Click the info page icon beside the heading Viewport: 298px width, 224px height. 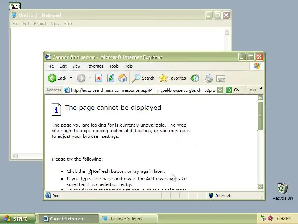57,109
